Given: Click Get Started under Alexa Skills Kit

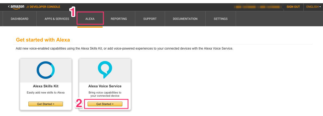Looking at the screenshot, I should [x=46, y=104].
